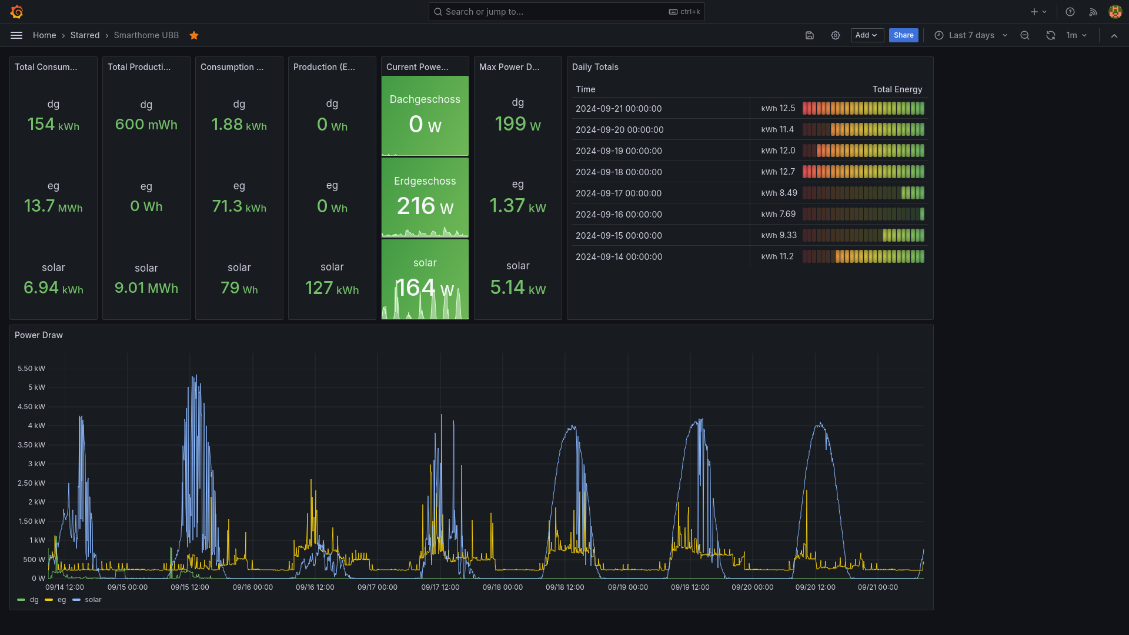The width and height of the screenshot is (1129, 635).
Task: Click the kWh 7.69 energy gauge bar
Action: click(x=863, y=214)
